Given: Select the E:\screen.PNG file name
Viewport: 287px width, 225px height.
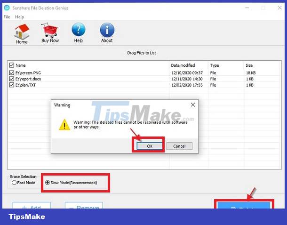Looking at the screenshot, I should [28, 73].
